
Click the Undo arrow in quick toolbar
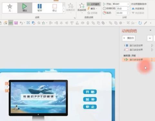[21, 23]
